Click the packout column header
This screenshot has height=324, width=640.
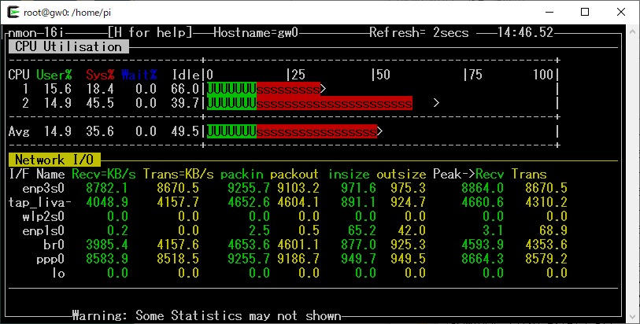coord(294,174)
